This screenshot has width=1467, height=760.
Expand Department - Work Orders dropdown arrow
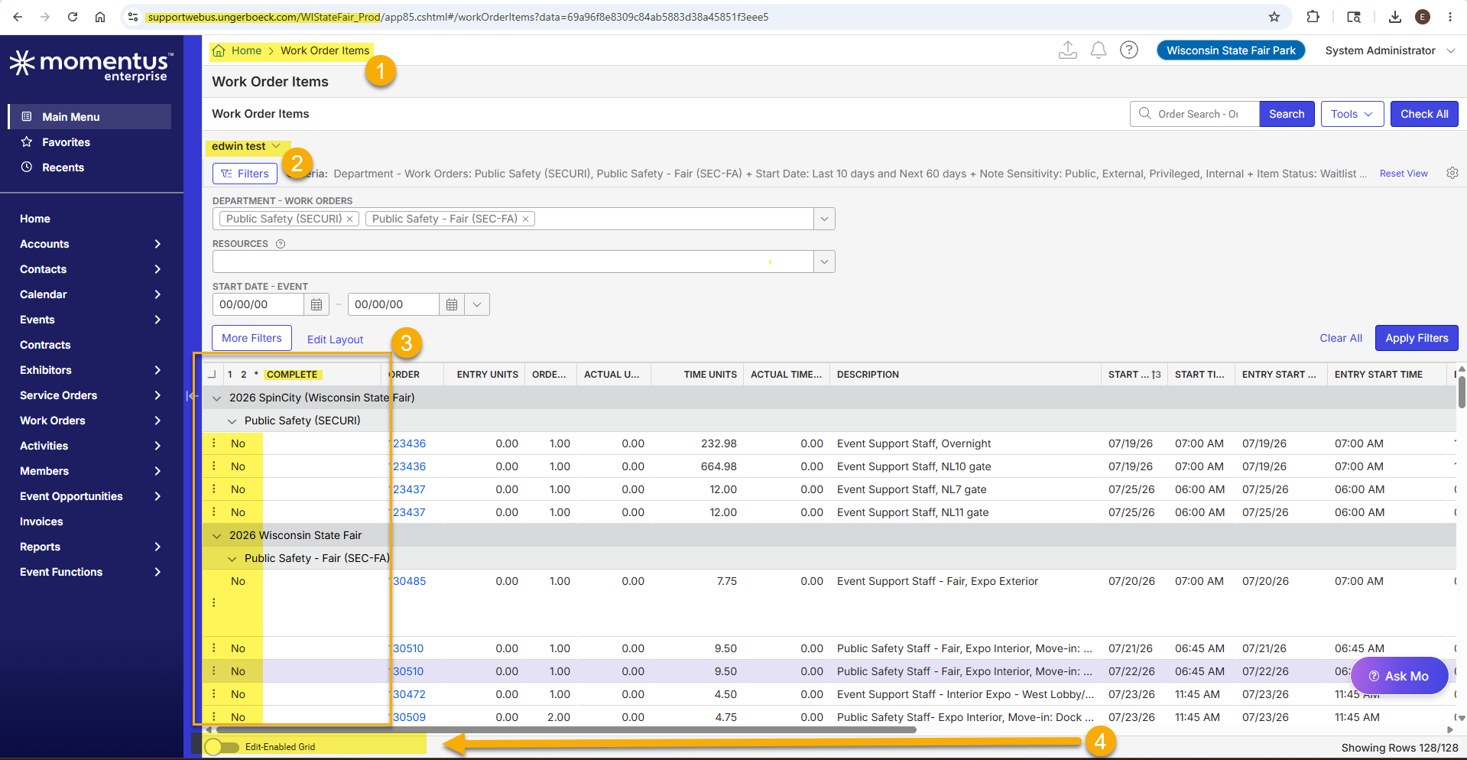point(824,219)
